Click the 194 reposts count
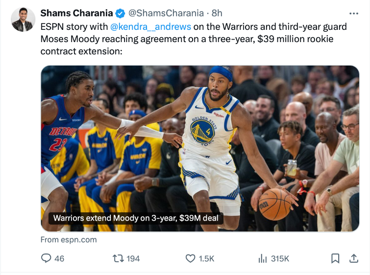This screenshot has height=275, width=370. tap(133, 258)
